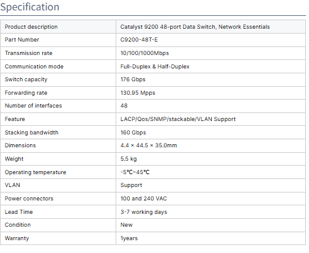The image size is (309, 253).
Task: Click the 'New' condition value
Action: [127, 225]
